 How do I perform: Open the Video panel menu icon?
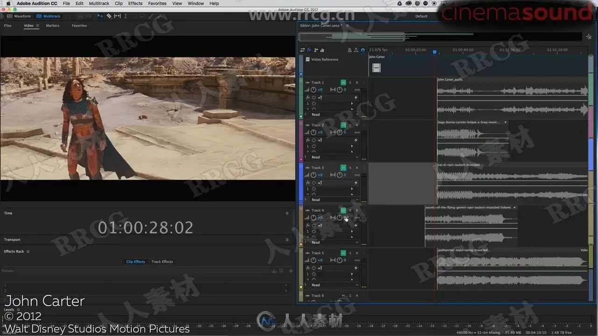(38, 26)
